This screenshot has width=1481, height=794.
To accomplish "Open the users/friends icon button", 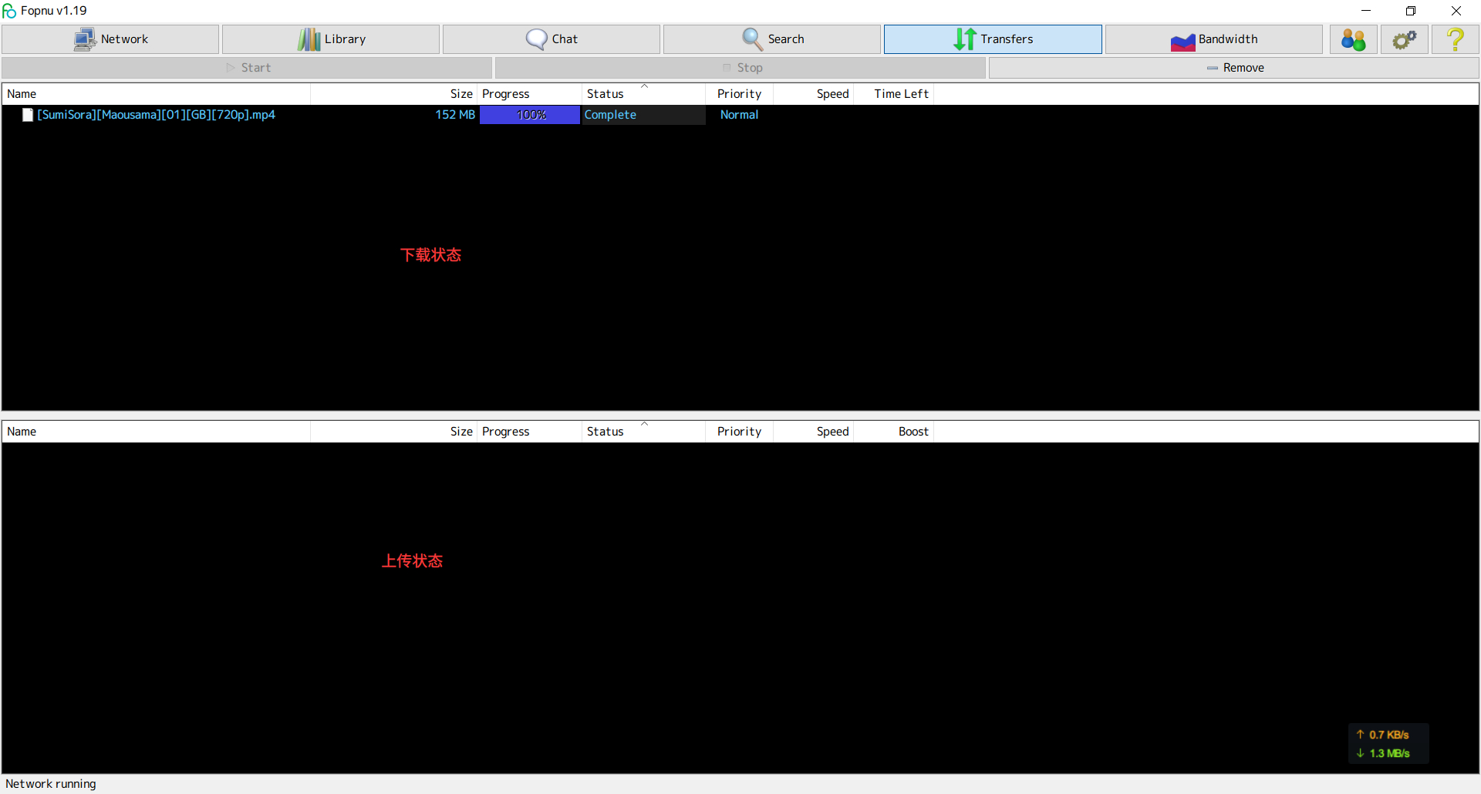I will pos(1353,39).
